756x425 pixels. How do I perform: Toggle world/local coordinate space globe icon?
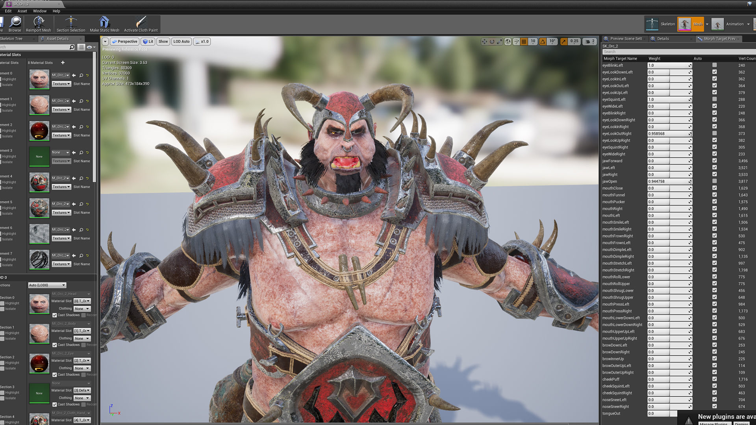(x=508, y=41)
